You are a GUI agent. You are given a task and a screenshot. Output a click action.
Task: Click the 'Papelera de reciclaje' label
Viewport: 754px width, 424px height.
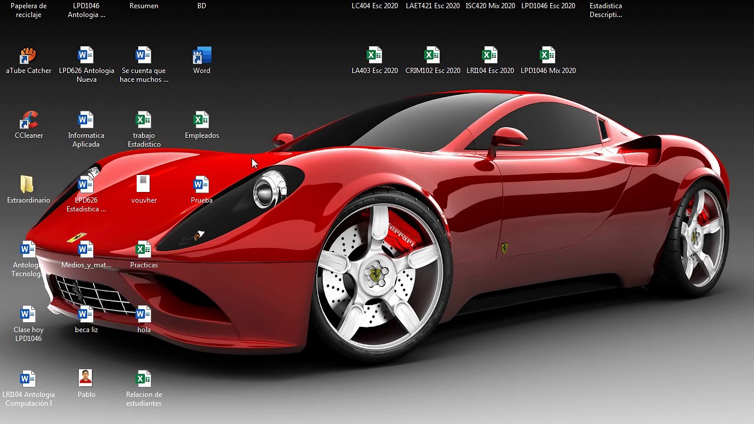(28, 10)
